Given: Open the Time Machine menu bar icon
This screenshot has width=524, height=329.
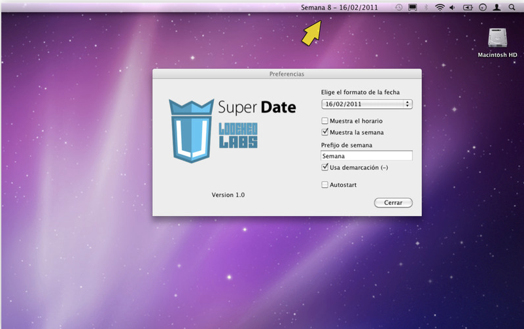Looking at the screenshot, I should pyautogui.click(x=398, y=7).
